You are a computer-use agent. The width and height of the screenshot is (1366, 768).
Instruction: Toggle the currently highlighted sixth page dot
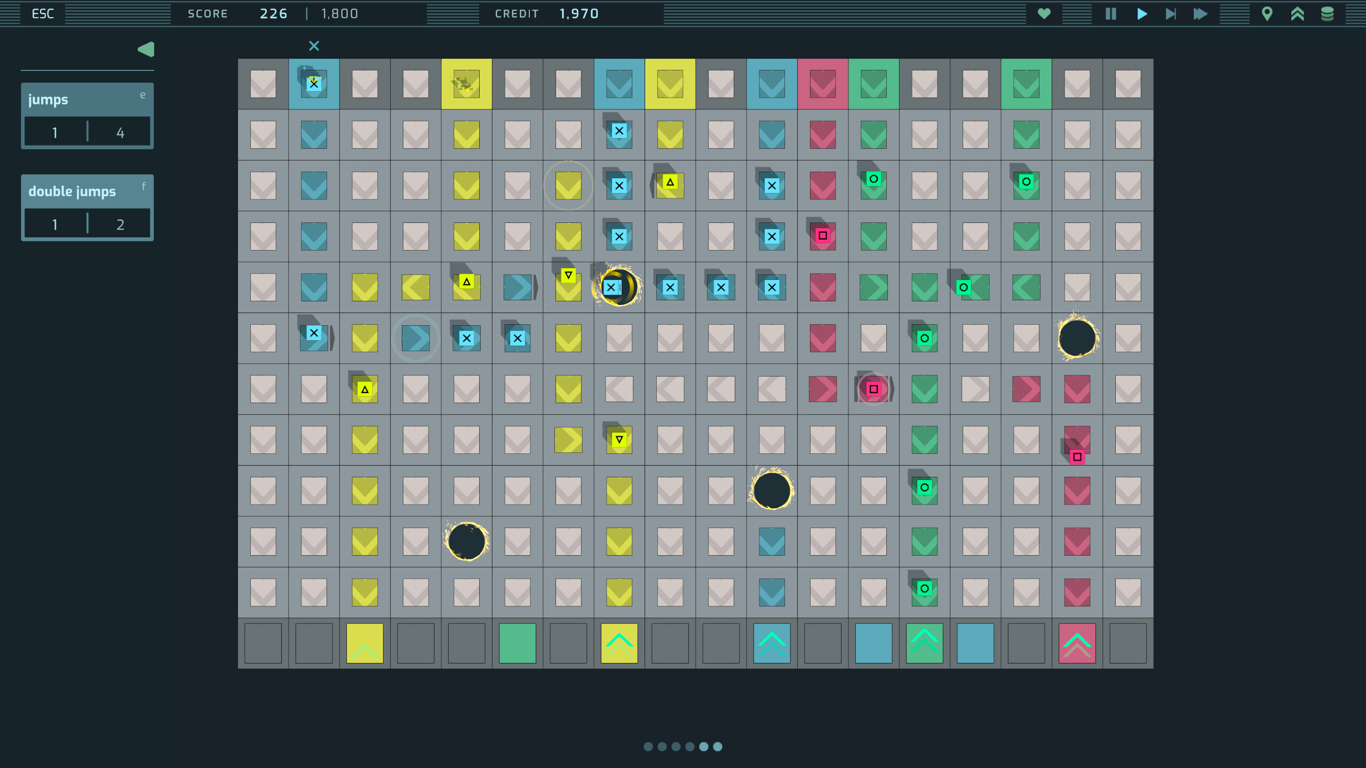[x=717, y=747]
